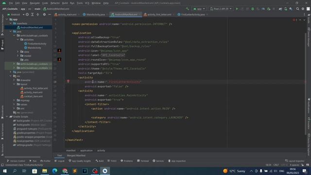311x175 pixels.
Task: Hide the Project panel with minus icon
Action: (x=50, y=15)
